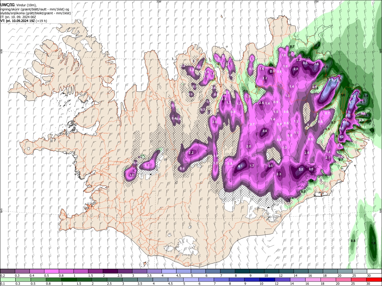382x286 pixels.
Task: Pick the 0.2 swatch in snow legend row
Action: pos(7,271)
